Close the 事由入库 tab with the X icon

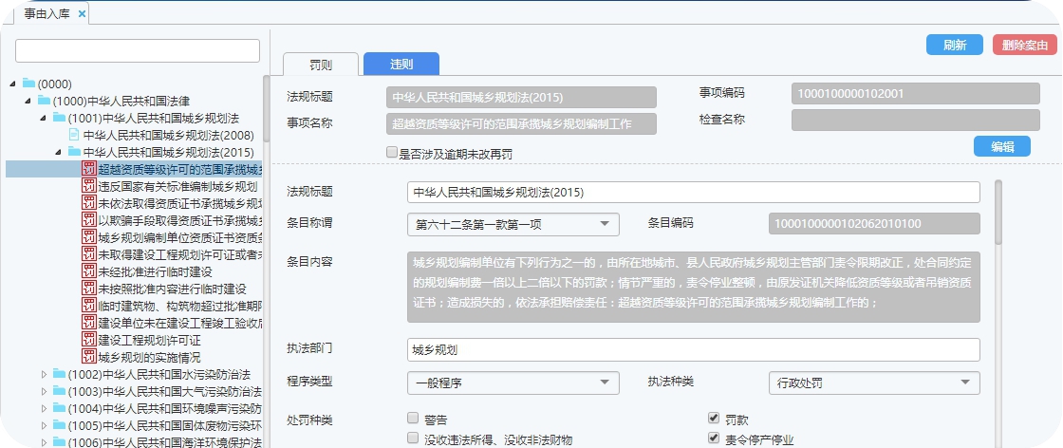pyautogui.click(x=82, y=13)
